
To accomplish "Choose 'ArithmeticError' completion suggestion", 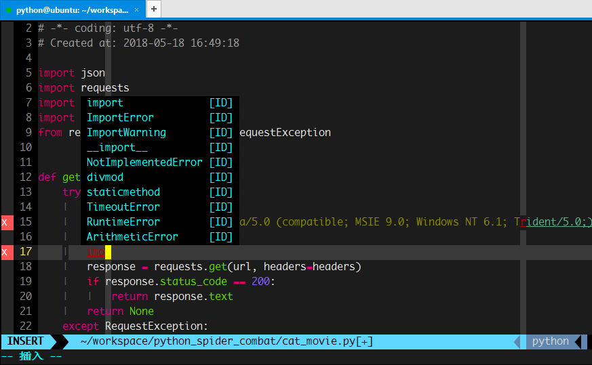I will (x=160, y=237).
